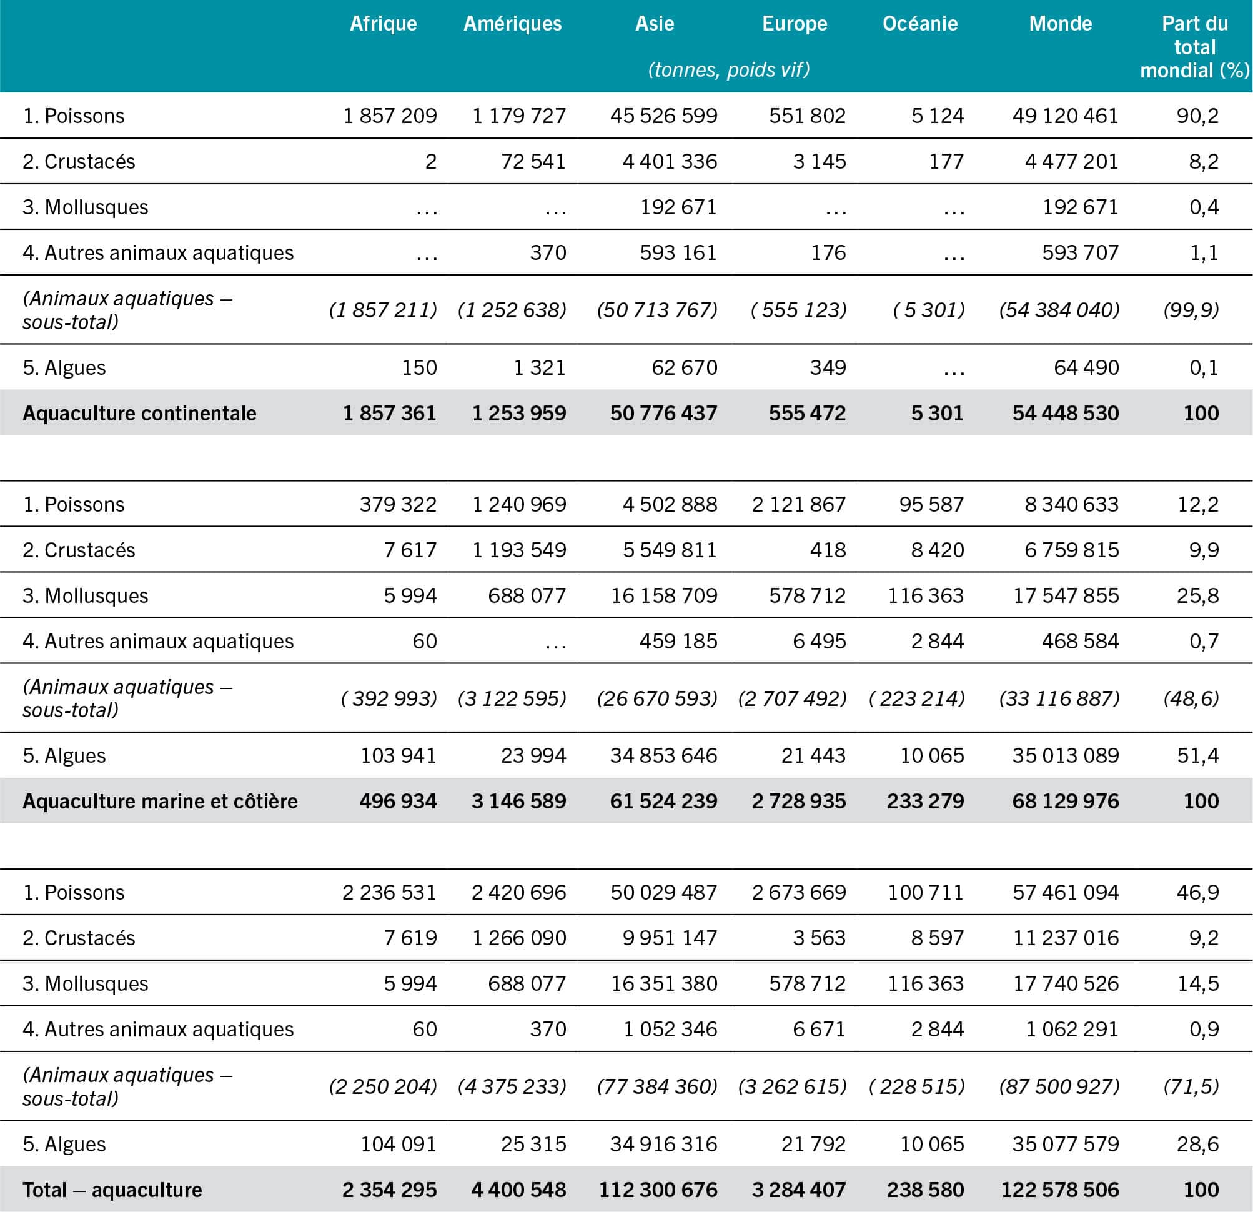Click the Monde column header

[1061, 24]
